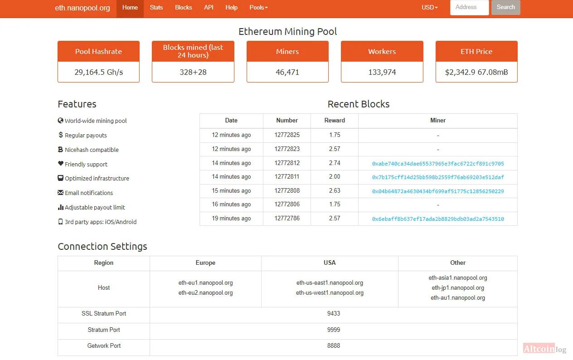Open the Pools dropdown menu

[258, 7]
